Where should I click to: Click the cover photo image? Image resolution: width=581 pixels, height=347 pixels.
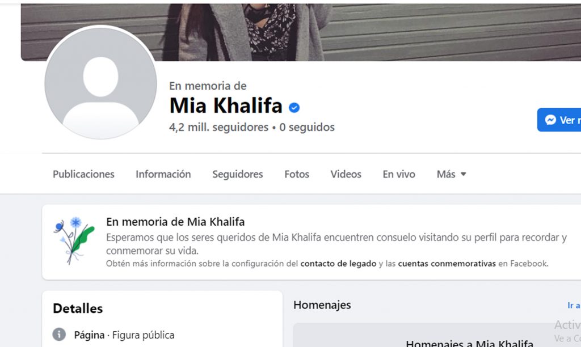(301, 32)
